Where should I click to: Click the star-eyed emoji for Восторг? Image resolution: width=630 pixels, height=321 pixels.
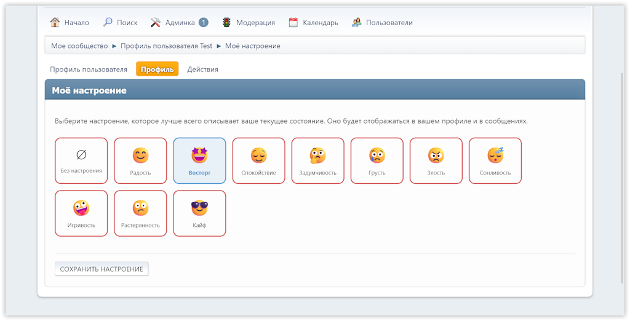point(200,155)
